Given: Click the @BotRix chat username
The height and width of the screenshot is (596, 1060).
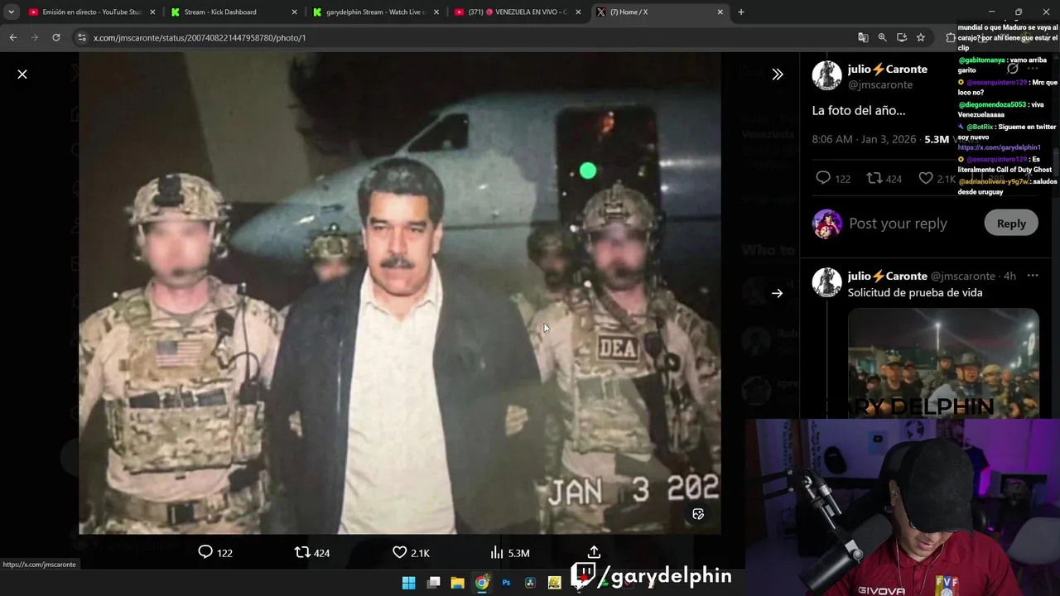Looking at the screenshot, I should point(978,127).
